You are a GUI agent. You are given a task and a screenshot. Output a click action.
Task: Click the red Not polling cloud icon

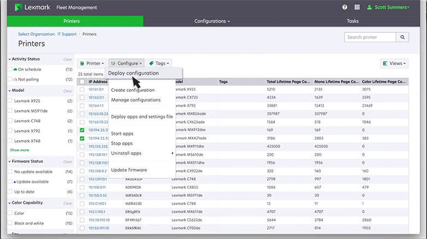click(x=15, y=79)
